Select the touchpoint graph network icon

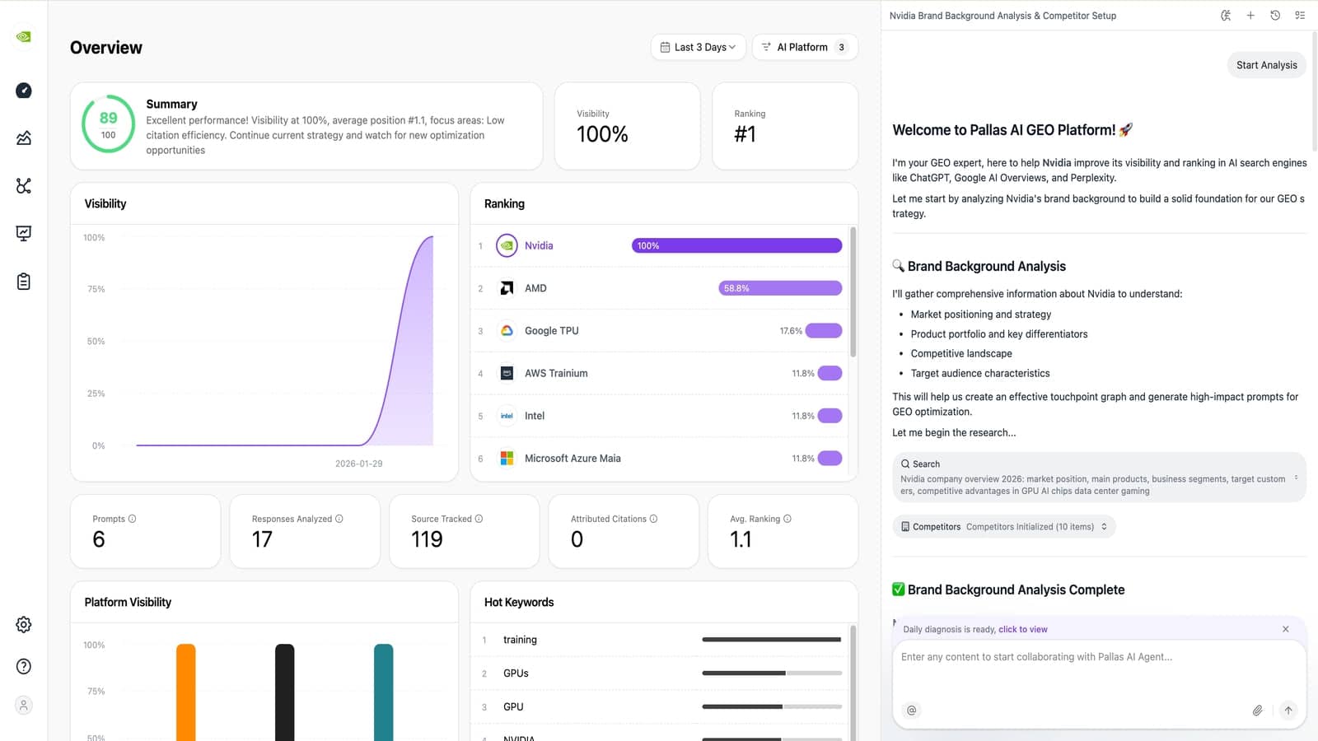click(x=23, y=186)
